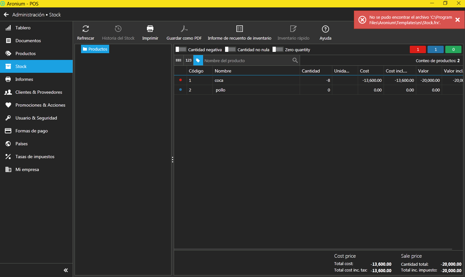This screenshot has width=465, height=277.
Task: Select the Productos folder tree node
Action: tap(95, 49)
